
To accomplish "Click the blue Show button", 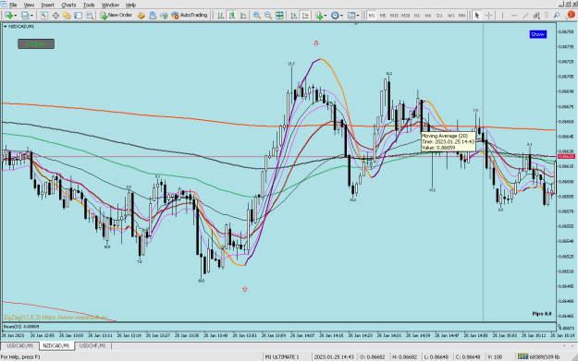I will pos(538,34).
